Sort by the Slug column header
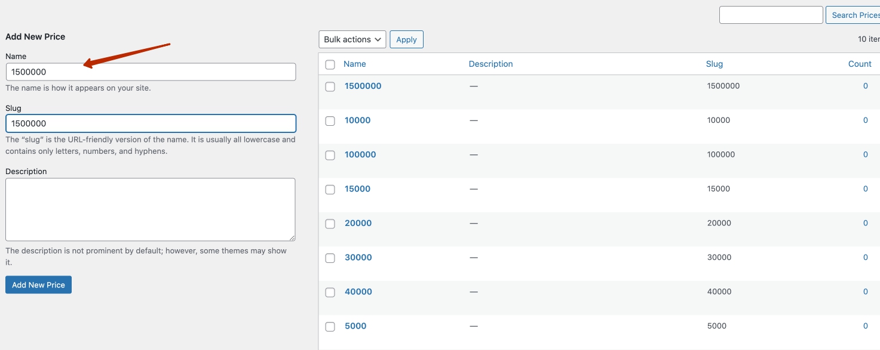Viewport: 880px width, 350px height. 714,64
